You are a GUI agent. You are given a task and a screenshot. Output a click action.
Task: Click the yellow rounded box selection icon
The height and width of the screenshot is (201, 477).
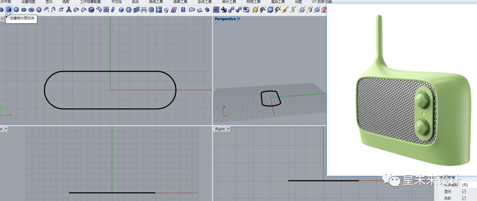tap(255, 10)
